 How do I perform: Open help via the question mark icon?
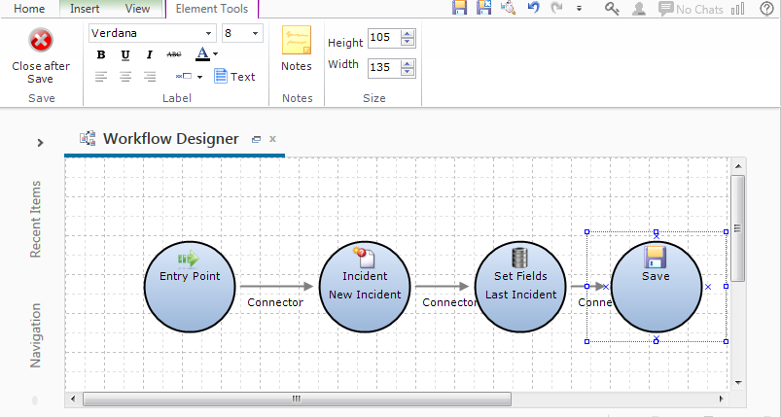click(767, 9)
